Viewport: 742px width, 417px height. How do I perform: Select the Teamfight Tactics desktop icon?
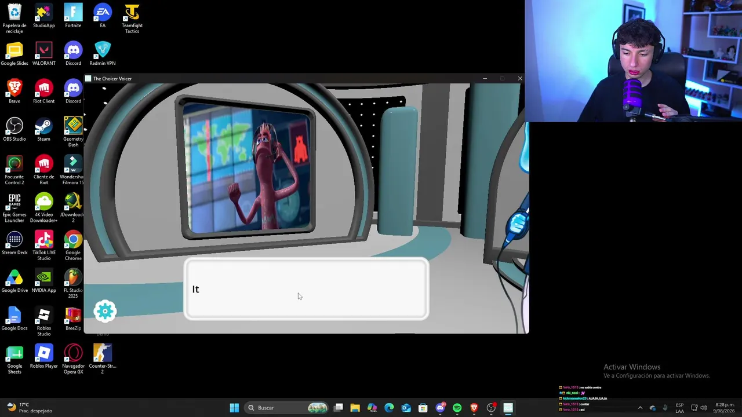coord(132,19)
